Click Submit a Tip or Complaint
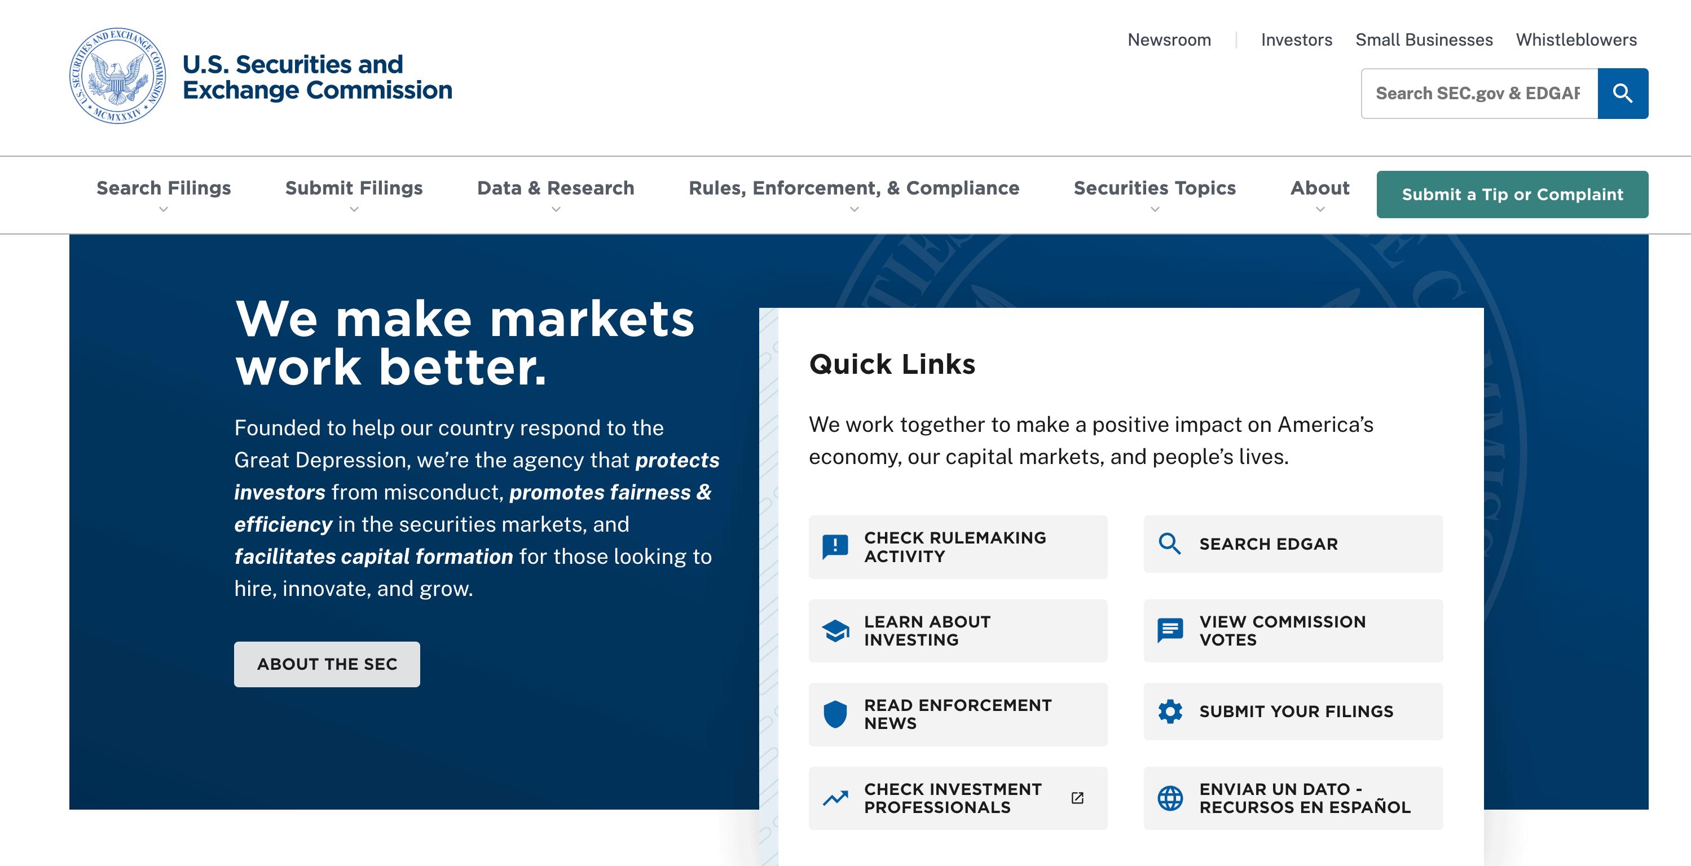 click(1512, 194)
